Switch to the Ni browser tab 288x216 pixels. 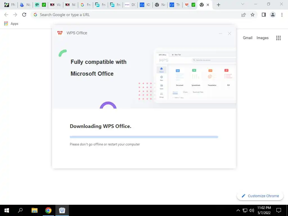25,5
